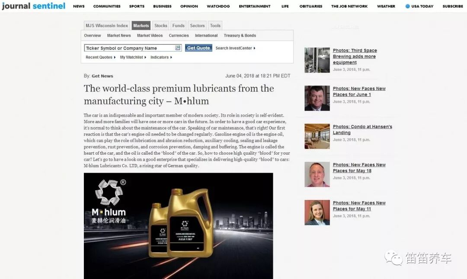Open Third Space Brewing photos link
Image resolution: width=467 pixels, height=279 pixels.
355,57
